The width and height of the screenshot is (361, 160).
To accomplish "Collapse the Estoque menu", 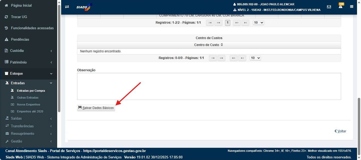I will pyautogui.click(x=28, y=73).
